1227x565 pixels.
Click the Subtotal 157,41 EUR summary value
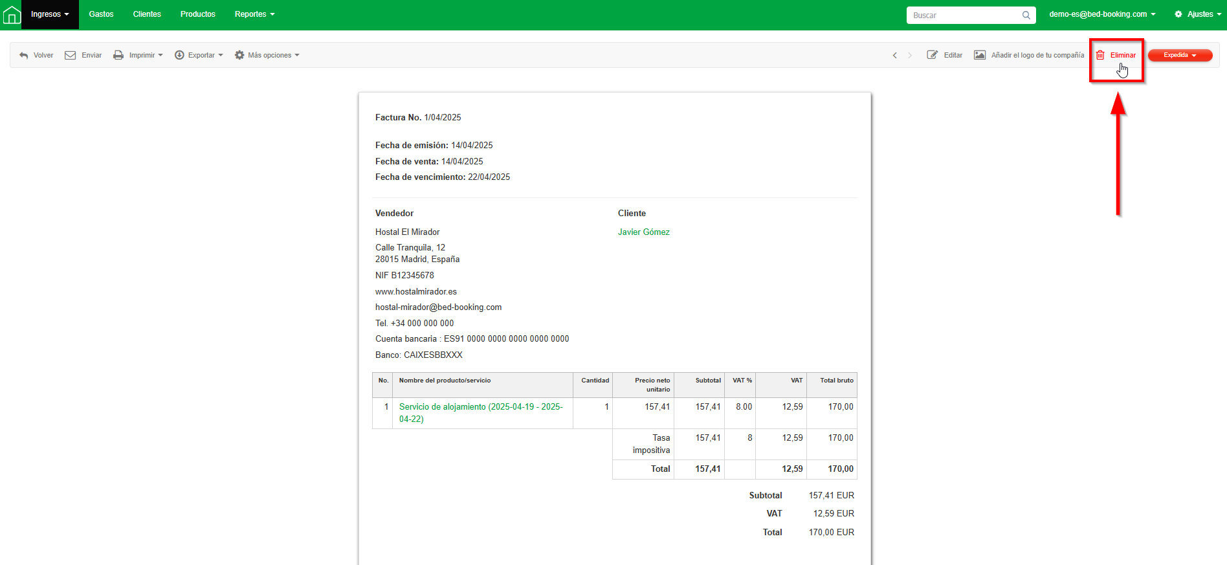(831, 496)
